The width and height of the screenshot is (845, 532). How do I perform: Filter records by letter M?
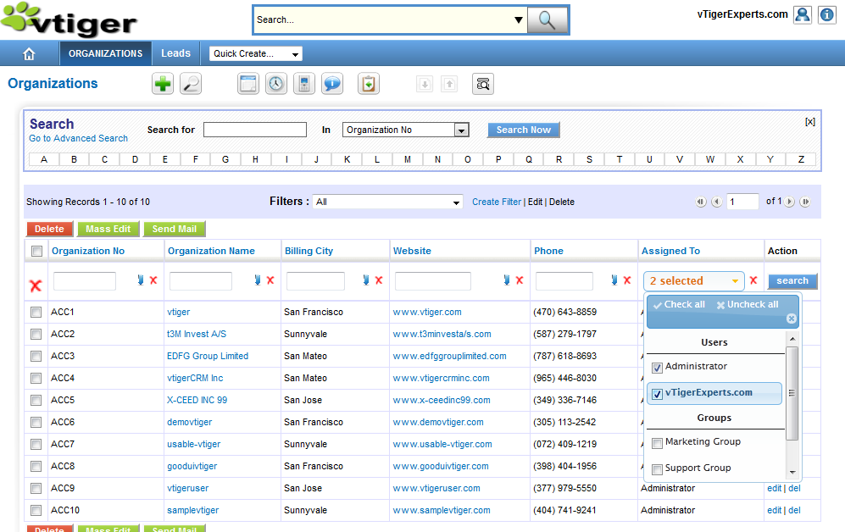coord(408,159)
